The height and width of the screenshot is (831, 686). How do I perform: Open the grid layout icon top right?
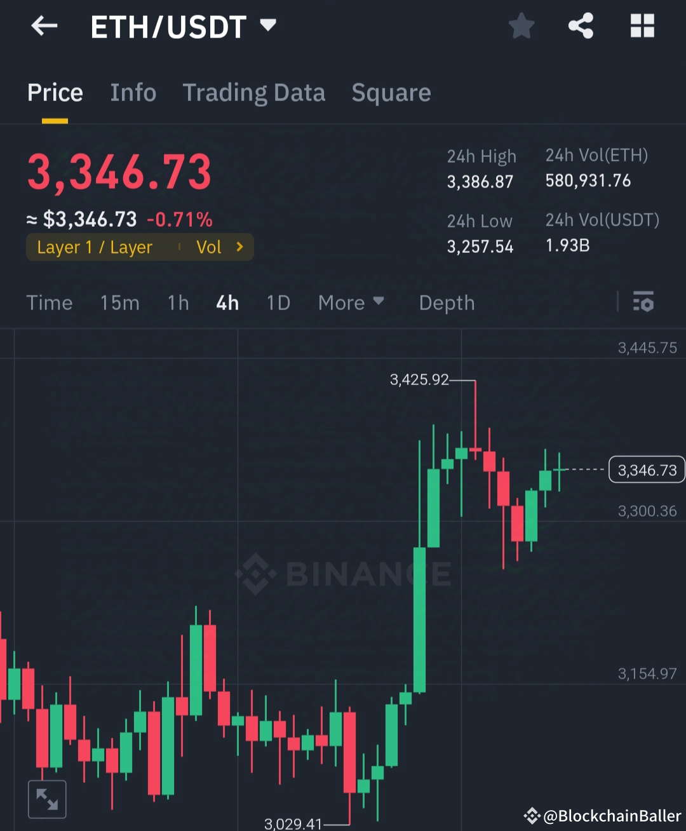coord(642,25)
